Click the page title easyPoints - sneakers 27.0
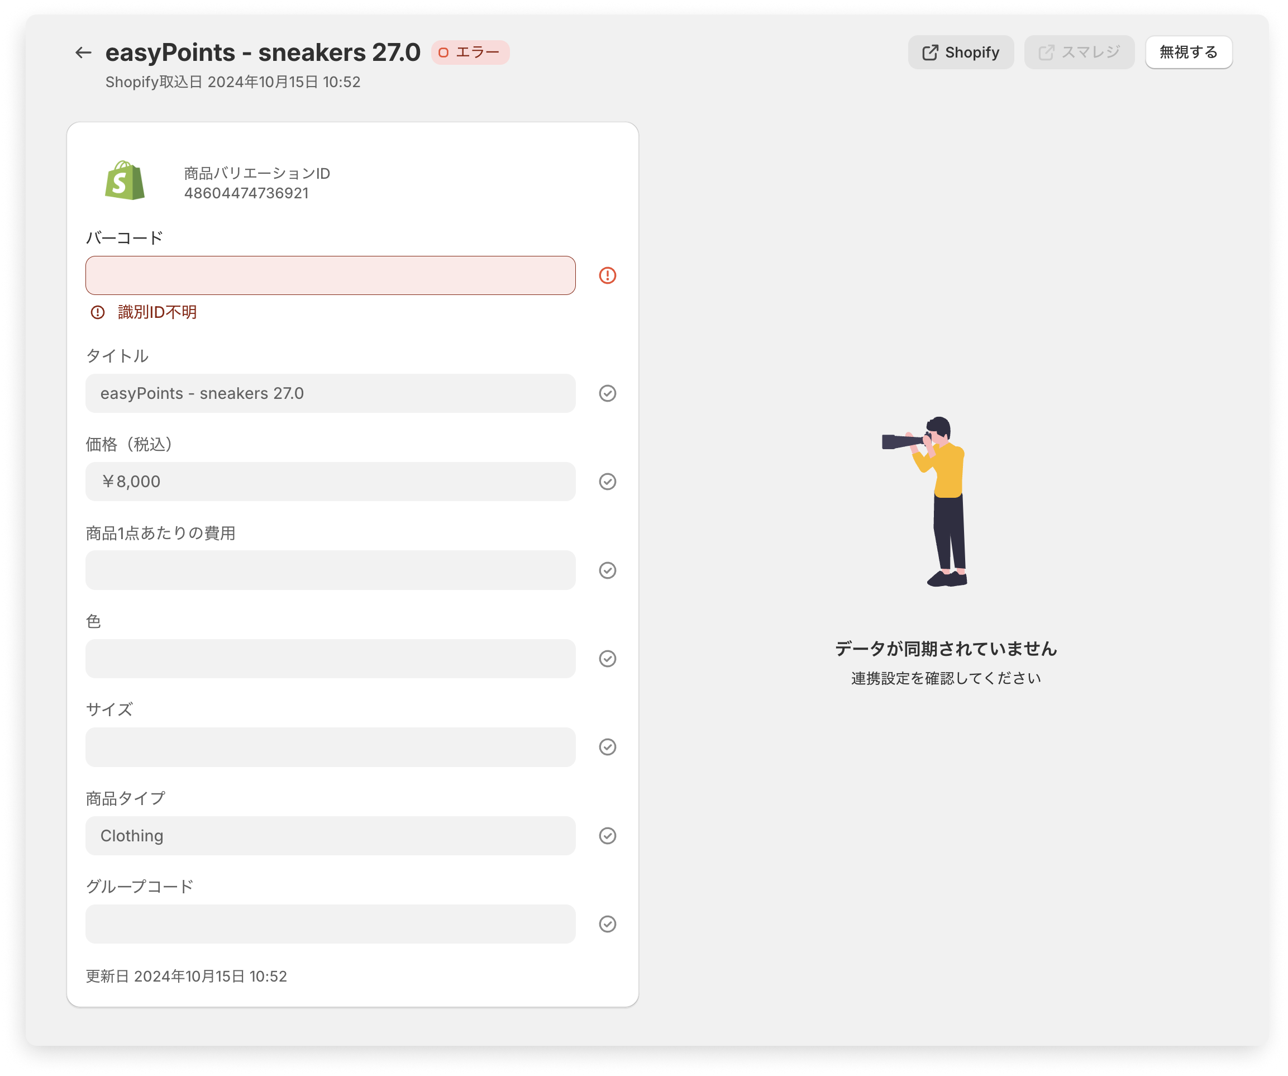The image size is (1288, 1076). click(x=263, y=52)
